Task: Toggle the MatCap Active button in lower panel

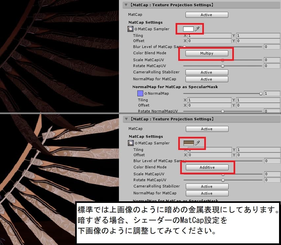Action: (207, 129)
